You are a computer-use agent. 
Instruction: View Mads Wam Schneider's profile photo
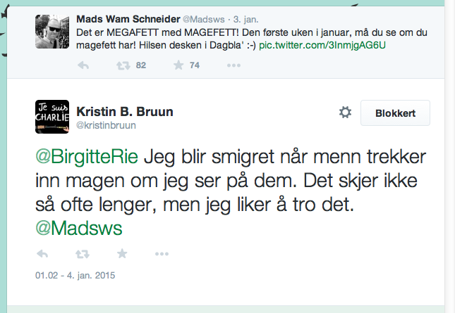pyautogui.click(x=52, y=32)
